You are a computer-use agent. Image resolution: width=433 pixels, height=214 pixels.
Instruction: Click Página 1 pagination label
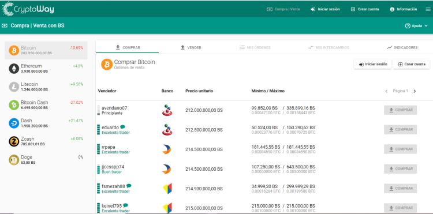(x=400, y=91)
